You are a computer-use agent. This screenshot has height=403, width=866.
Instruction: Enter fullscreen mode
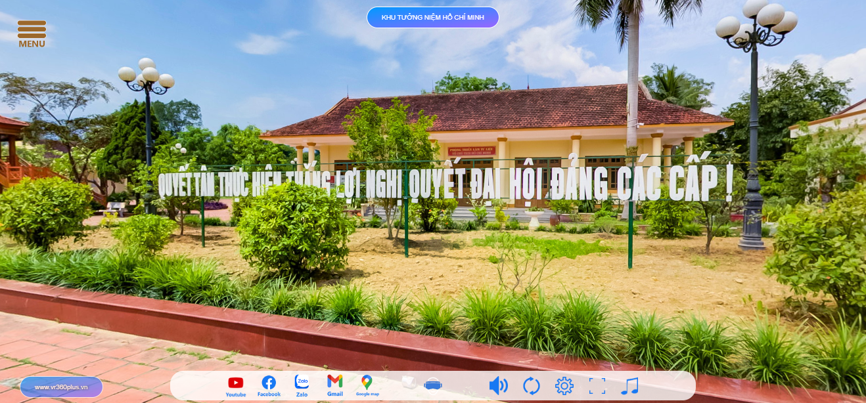(x=597, y=386)
